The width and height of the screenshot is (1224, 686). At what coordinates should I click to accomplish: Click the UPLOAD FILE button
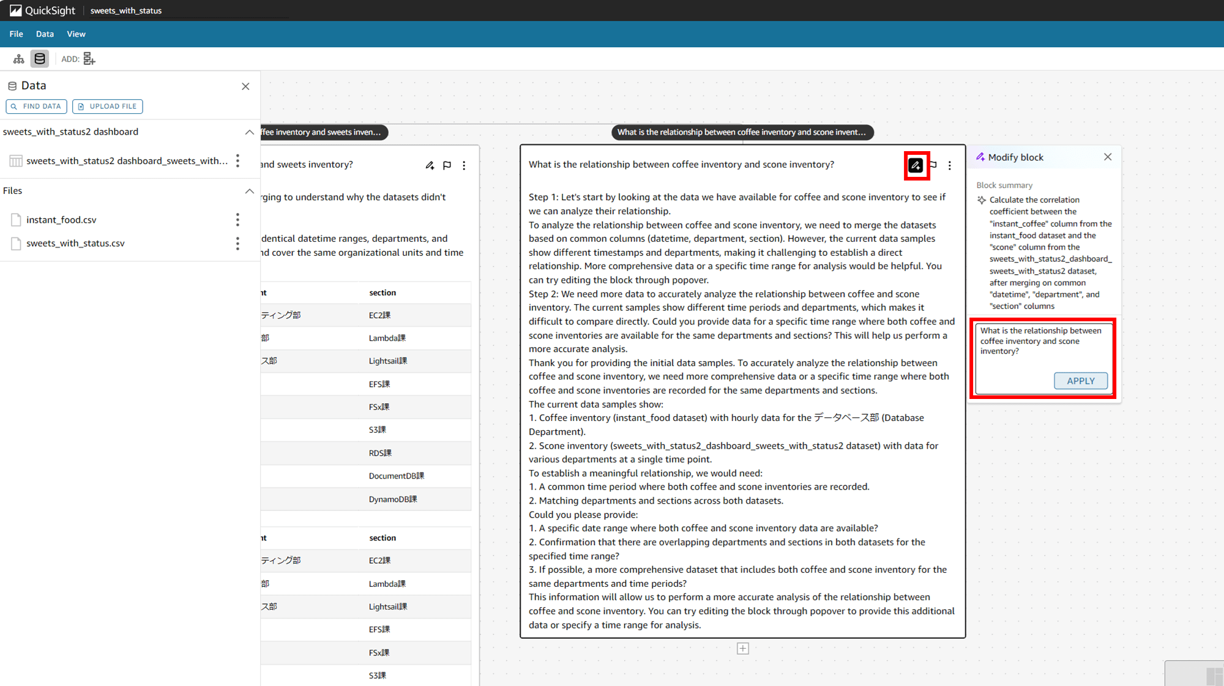pyautogui.click(x=108, y=106)
